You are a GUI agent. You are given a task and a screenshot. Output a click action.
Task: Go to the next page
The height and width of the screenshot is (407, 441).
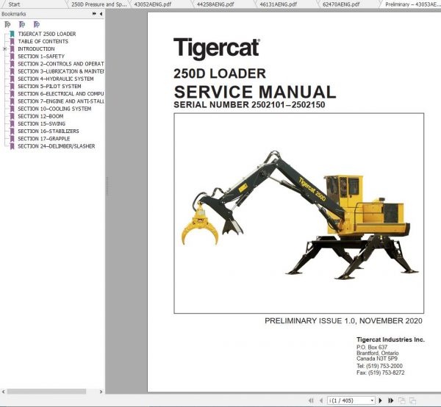click(381, 400)
